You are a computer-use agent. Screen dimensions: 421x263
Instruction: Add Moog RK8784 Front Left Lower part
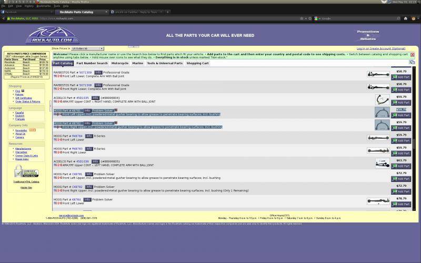pyautogui.click(x=401, y=140)
